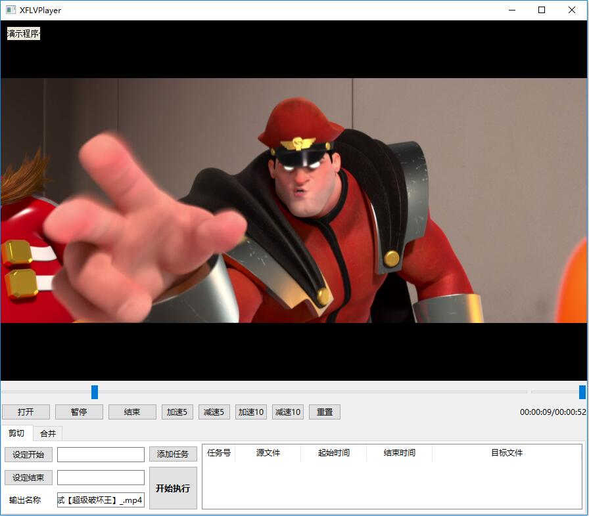Focus the end time input field

click(x=101, y=478)
